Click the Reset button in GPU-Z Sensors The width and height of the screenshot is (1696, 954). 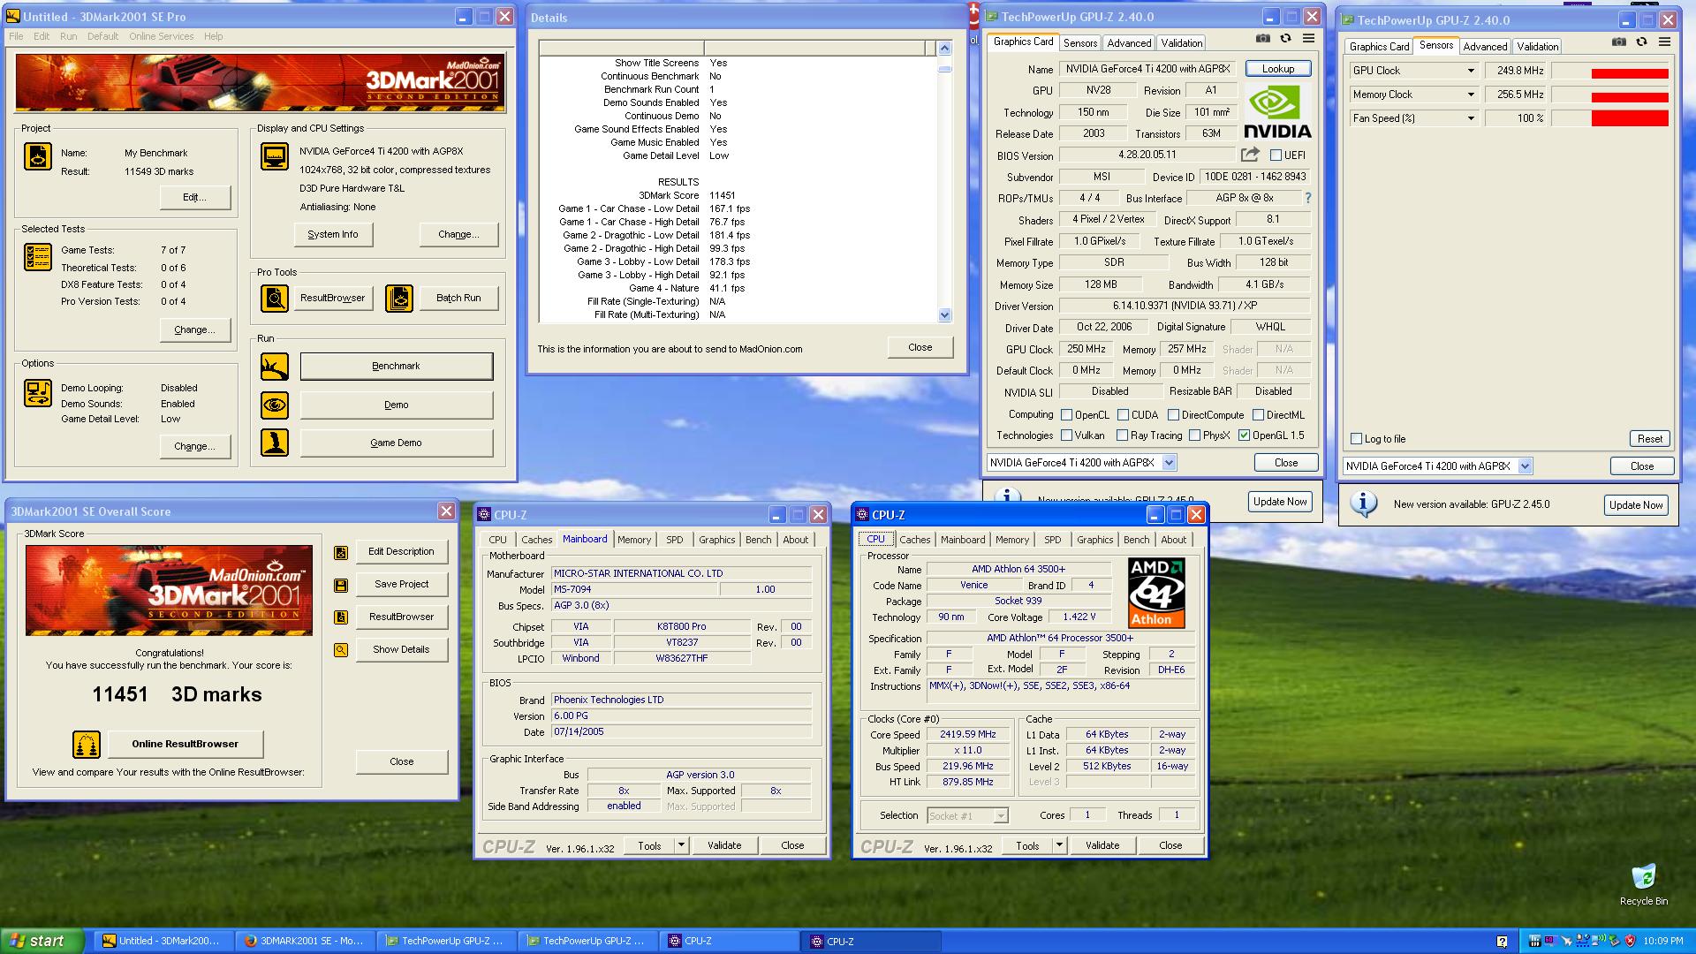click(1650, 439)
